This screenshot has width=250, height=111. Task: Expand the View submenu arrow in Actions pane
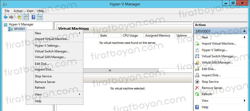click(x=245, y=101)
